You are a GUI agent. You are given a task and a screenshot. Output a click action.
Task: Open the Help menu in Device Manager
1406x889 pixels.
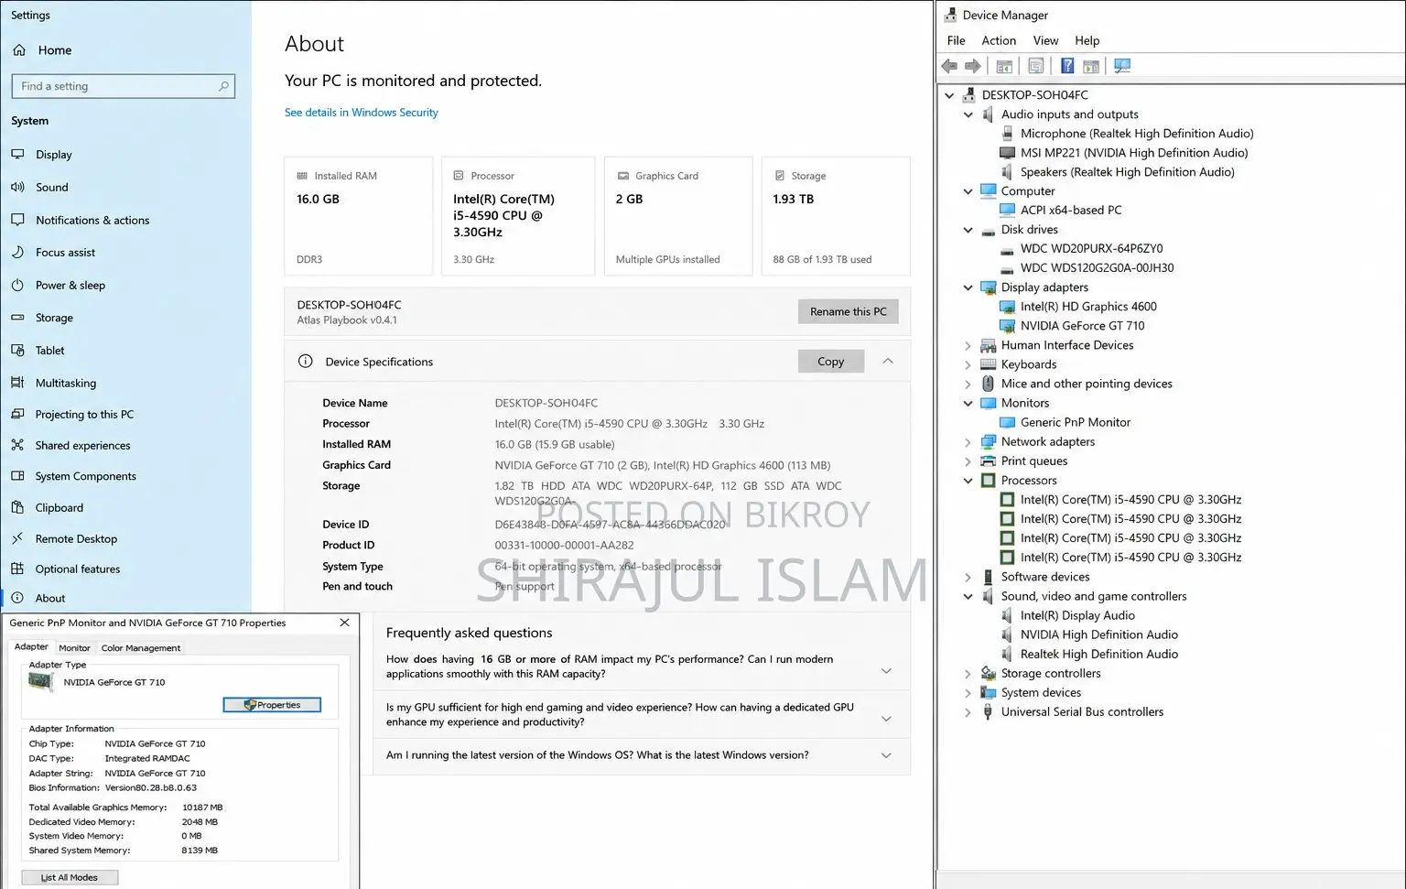[x=1087, y=40]
